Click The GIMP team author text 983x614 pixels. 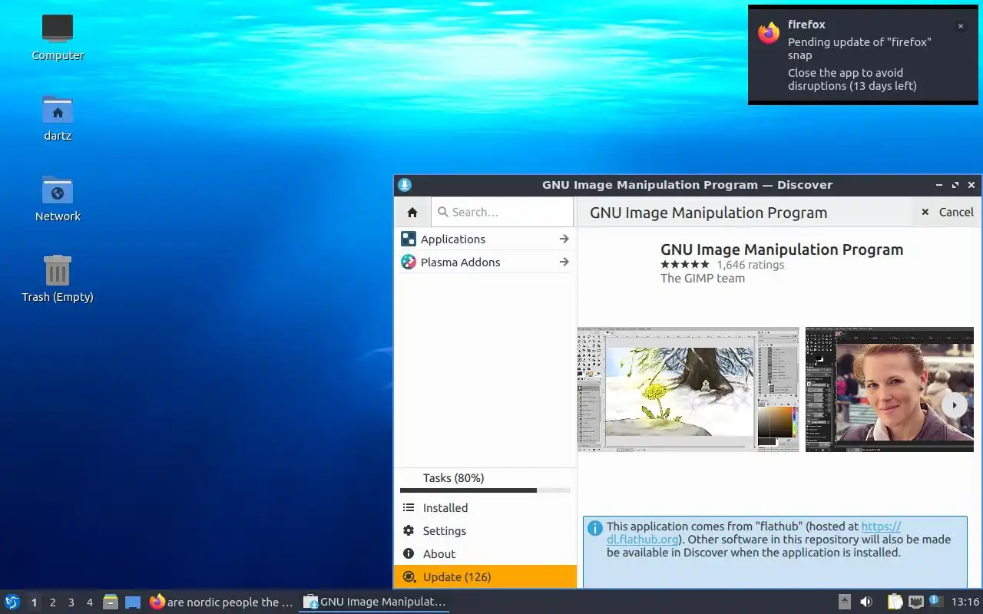tap(703, 279)
